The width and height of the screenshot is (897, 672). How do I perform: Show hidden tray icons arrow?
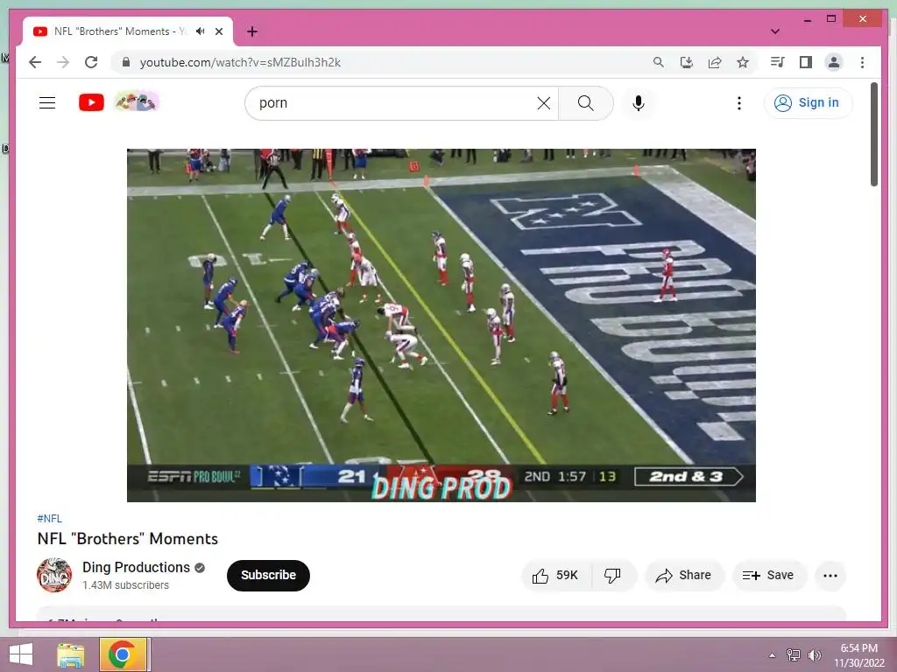pos(773,655)
